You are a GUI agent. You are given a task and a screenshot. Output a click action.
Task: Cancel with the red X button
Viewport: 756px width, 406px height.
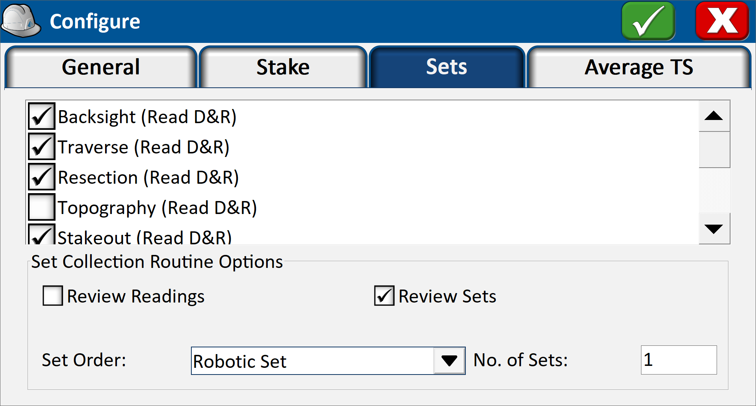click(x=722, y=21)
